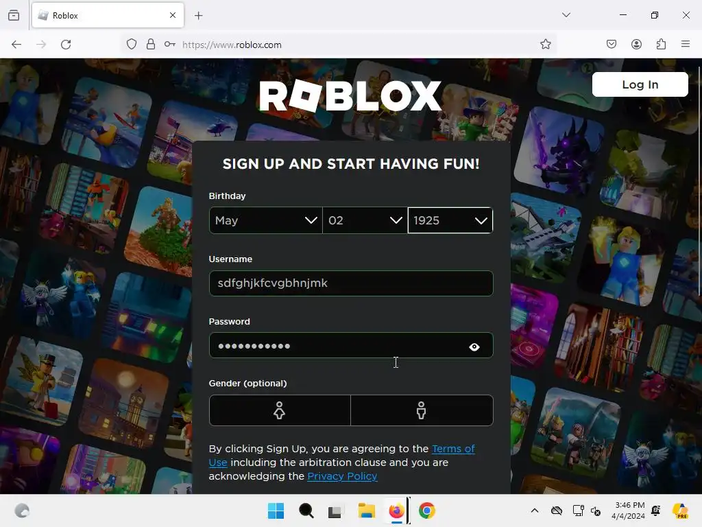Open Firefox application menu
Image resolution: width=702 pixels, height=527 pixels.
[x=686, y=45]
